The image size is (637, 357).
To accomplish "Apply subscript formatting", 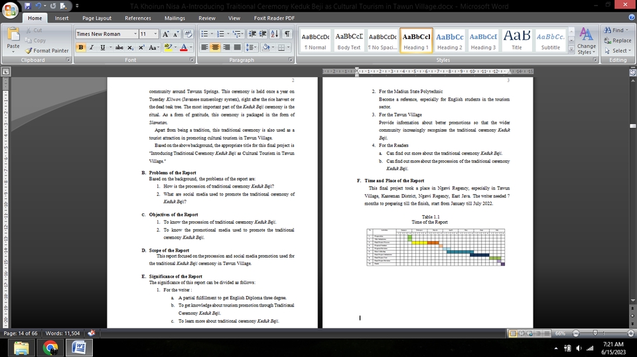I will pos(130,48).
